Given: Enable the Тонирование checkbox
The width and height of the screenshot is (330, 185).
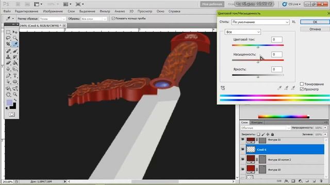Looking at the screenshot, I should pyautogui.click(x=302, y=84).
